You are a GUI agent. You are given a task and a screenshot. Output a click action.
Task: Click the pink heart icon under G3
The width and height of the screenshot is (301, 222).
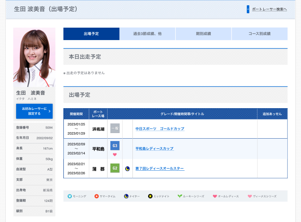click(115, 154)
